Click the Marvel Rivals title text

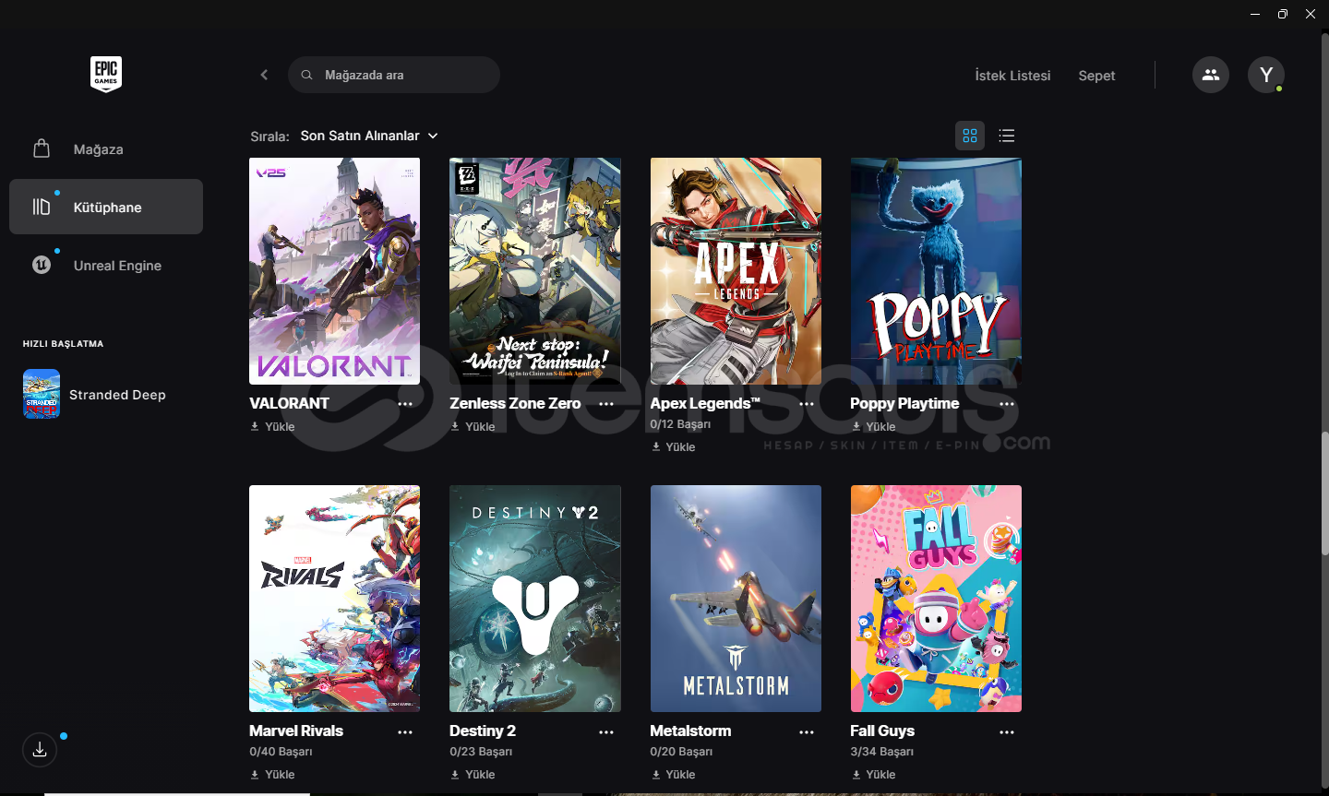[296, 731]
